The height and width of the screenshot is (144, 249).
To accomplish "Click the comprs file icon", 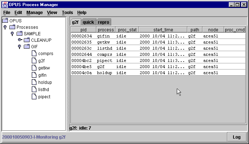I will (34, 53).
